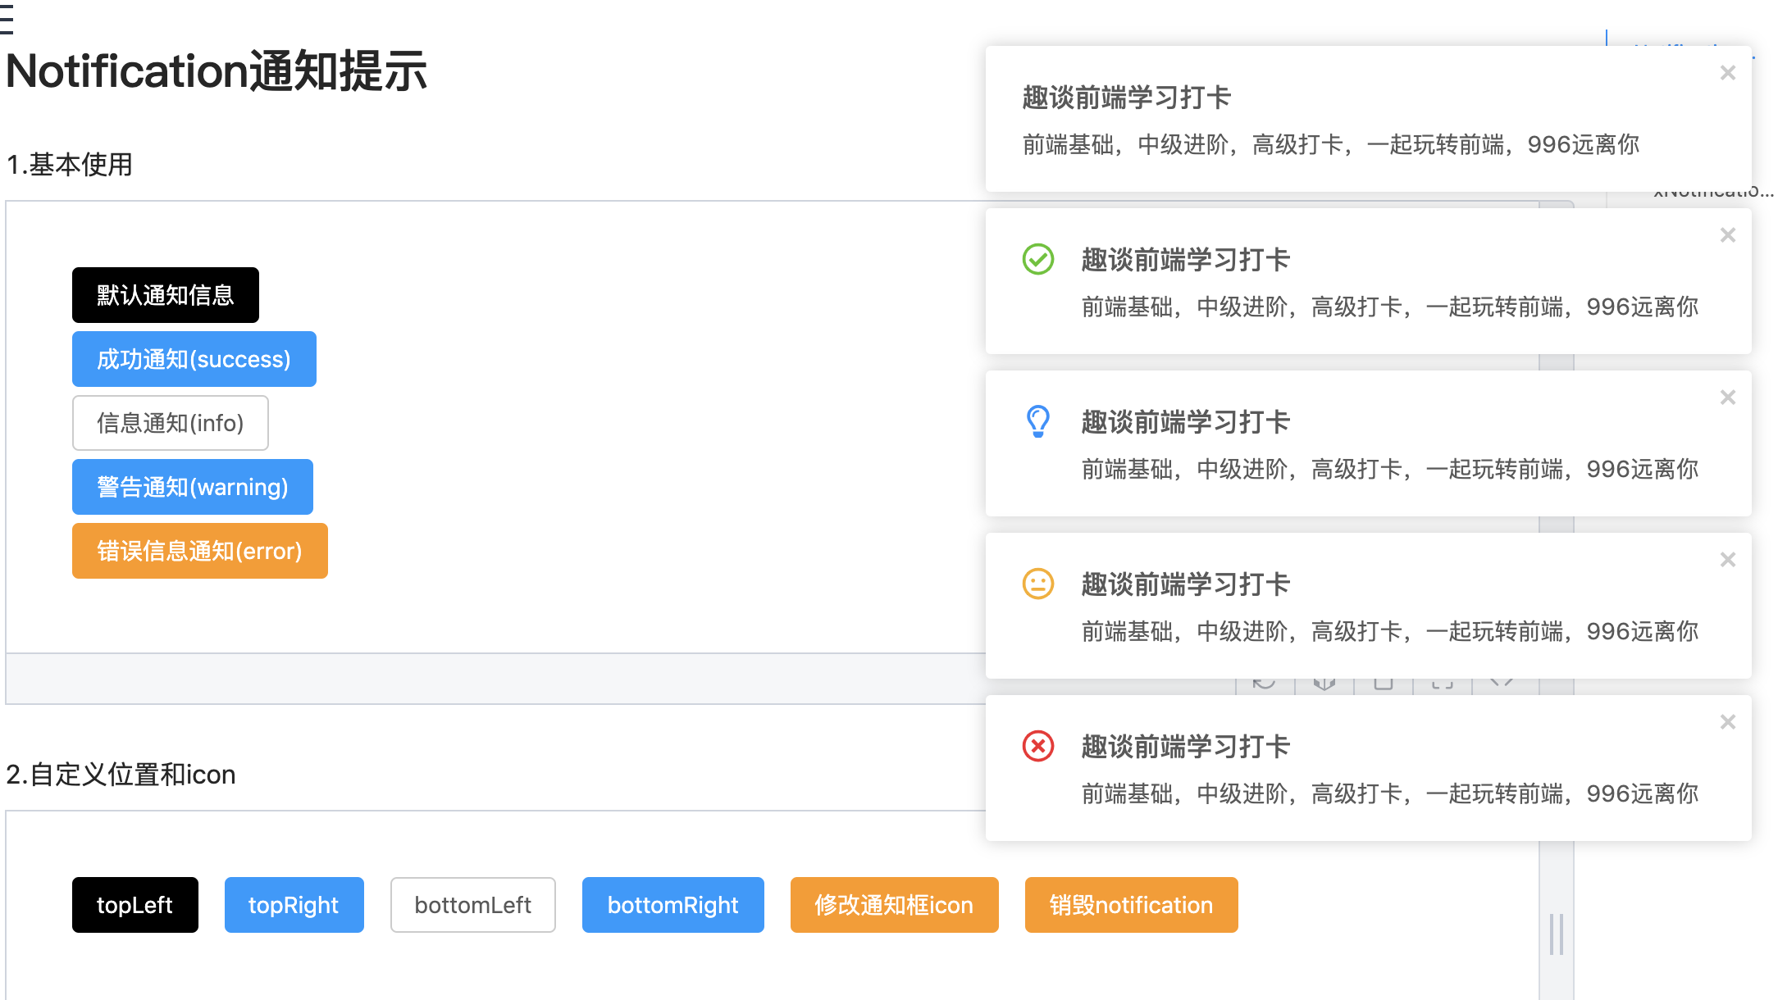1778x1000 pixels.
Task: Grab the vertical resize handle of demo panel
Action: pyautogui.click(x=1557, y=934)
